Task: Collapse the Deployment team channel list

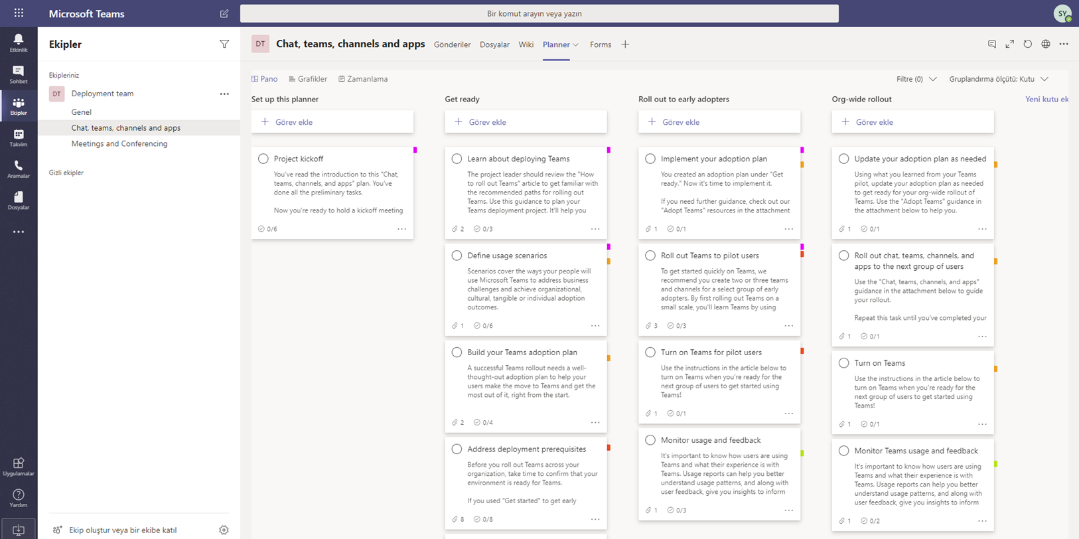Action: [x=102, y=94]
